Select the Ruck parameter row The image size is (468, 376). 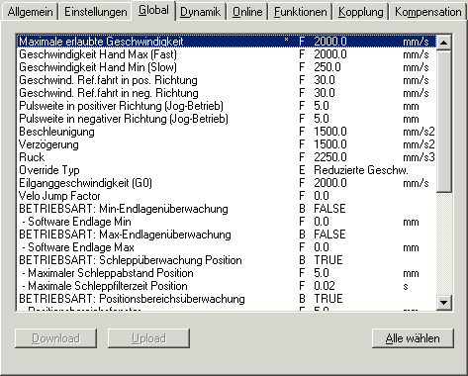227,157
